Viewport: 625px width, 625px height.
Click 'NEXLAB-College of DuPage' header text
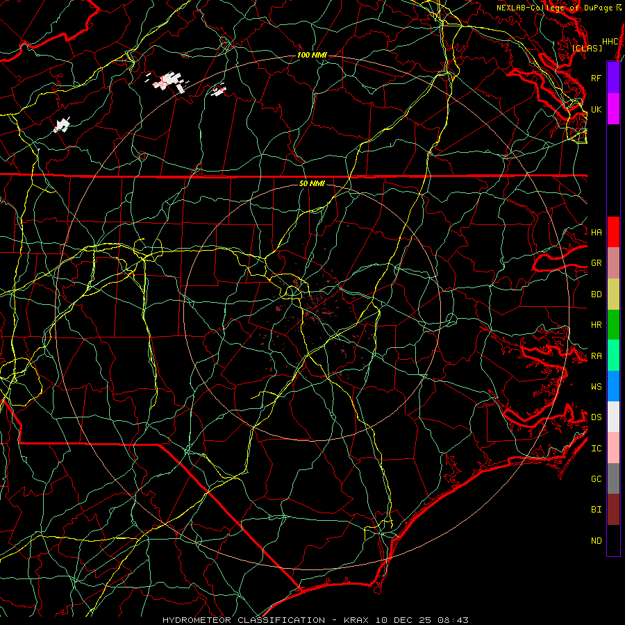click(556, 8)
